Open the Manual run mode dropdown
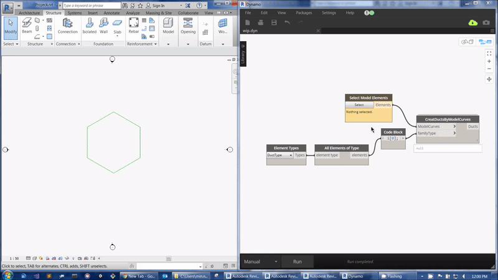498x280 pixels. (260, 261)
